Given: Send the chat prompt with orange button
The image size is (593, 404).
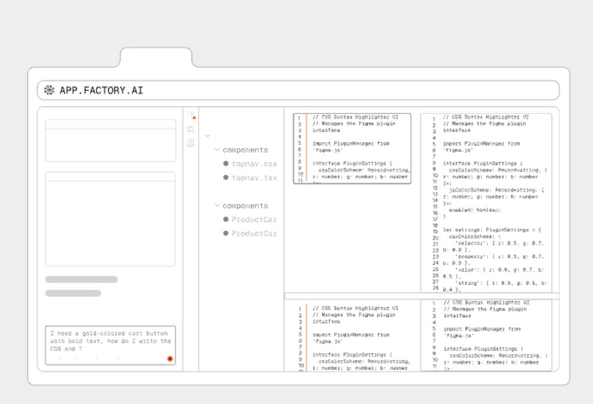Looking at the screenshot, I should pos(170,359).
